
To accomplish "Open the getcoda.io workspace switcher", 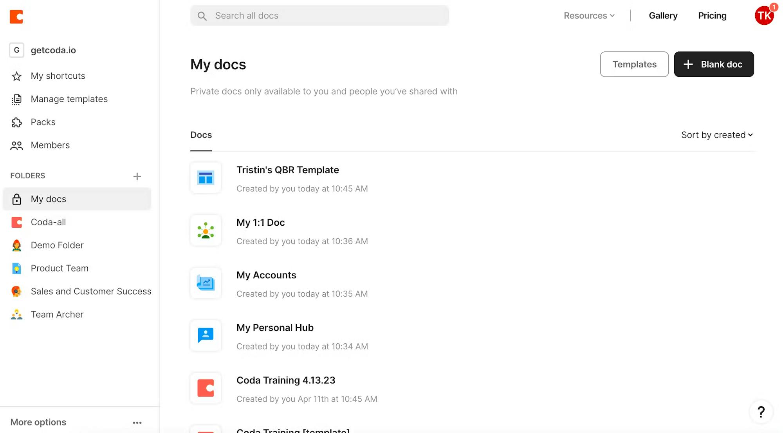I will 43,50.
